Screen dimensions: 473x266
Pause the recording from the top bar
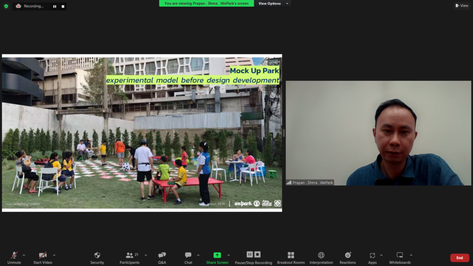click(x=55, y=6)
